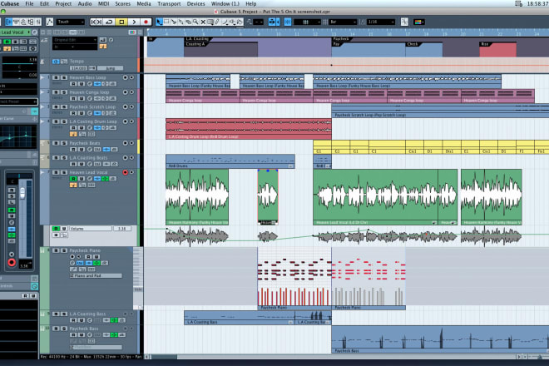Open the snap type dropdown

[307, 22]
